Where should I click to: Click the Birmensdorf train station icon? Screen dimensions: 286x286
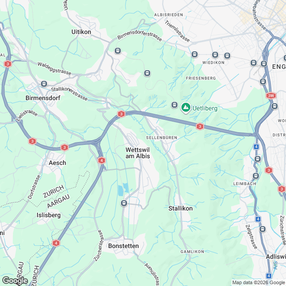[44, 84]
